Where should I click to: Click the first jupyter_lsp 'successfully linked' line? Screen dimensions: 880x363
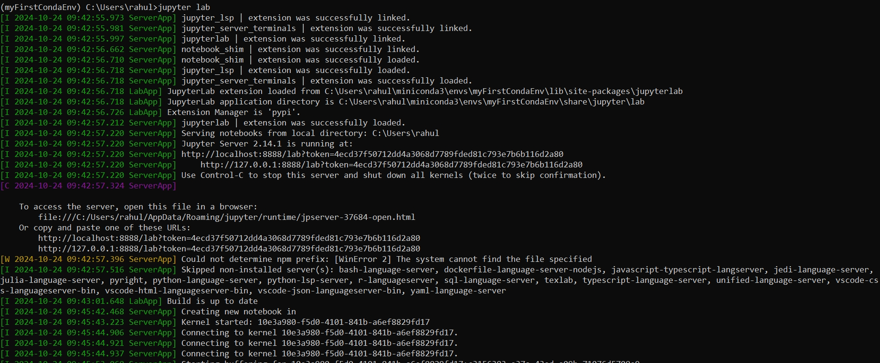[x=205, y=18]
